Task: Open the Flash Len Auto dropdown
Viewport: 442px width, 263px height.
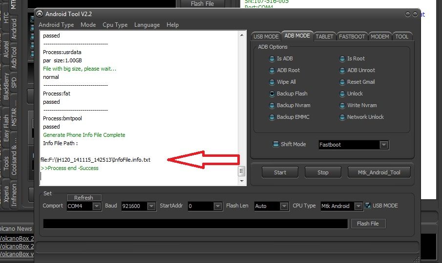Action: (284, 206)
